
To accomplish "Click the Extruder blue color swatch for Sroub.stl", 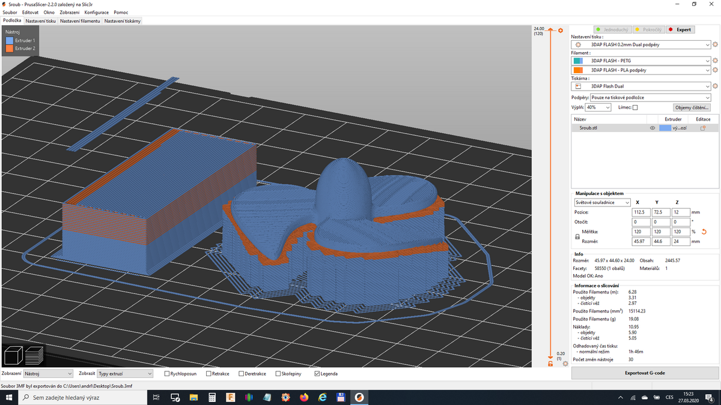I will point(665,128).
